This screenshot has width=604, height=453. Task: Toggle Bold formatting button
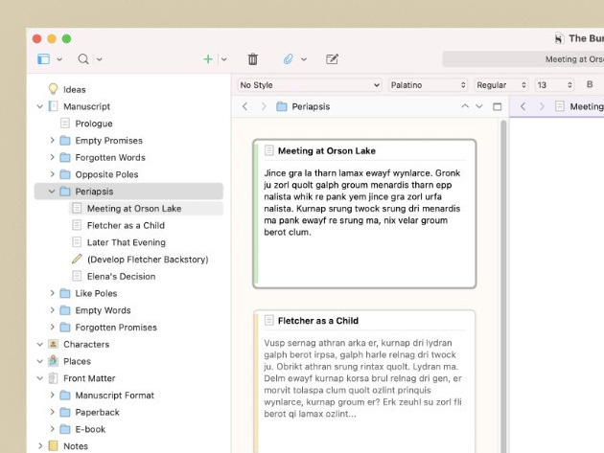pos(590,85)
